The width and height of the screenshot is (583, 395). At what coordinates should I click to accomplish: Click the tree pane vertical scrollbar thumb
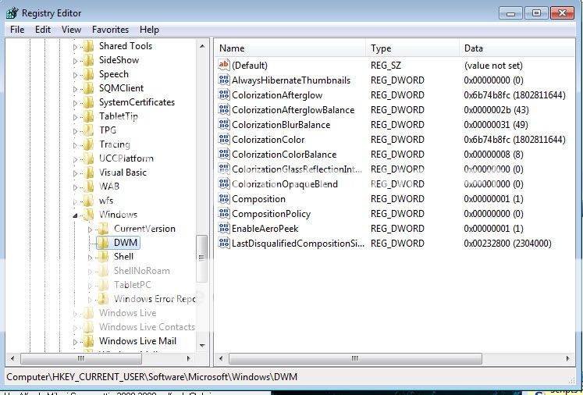coord(202,258)
